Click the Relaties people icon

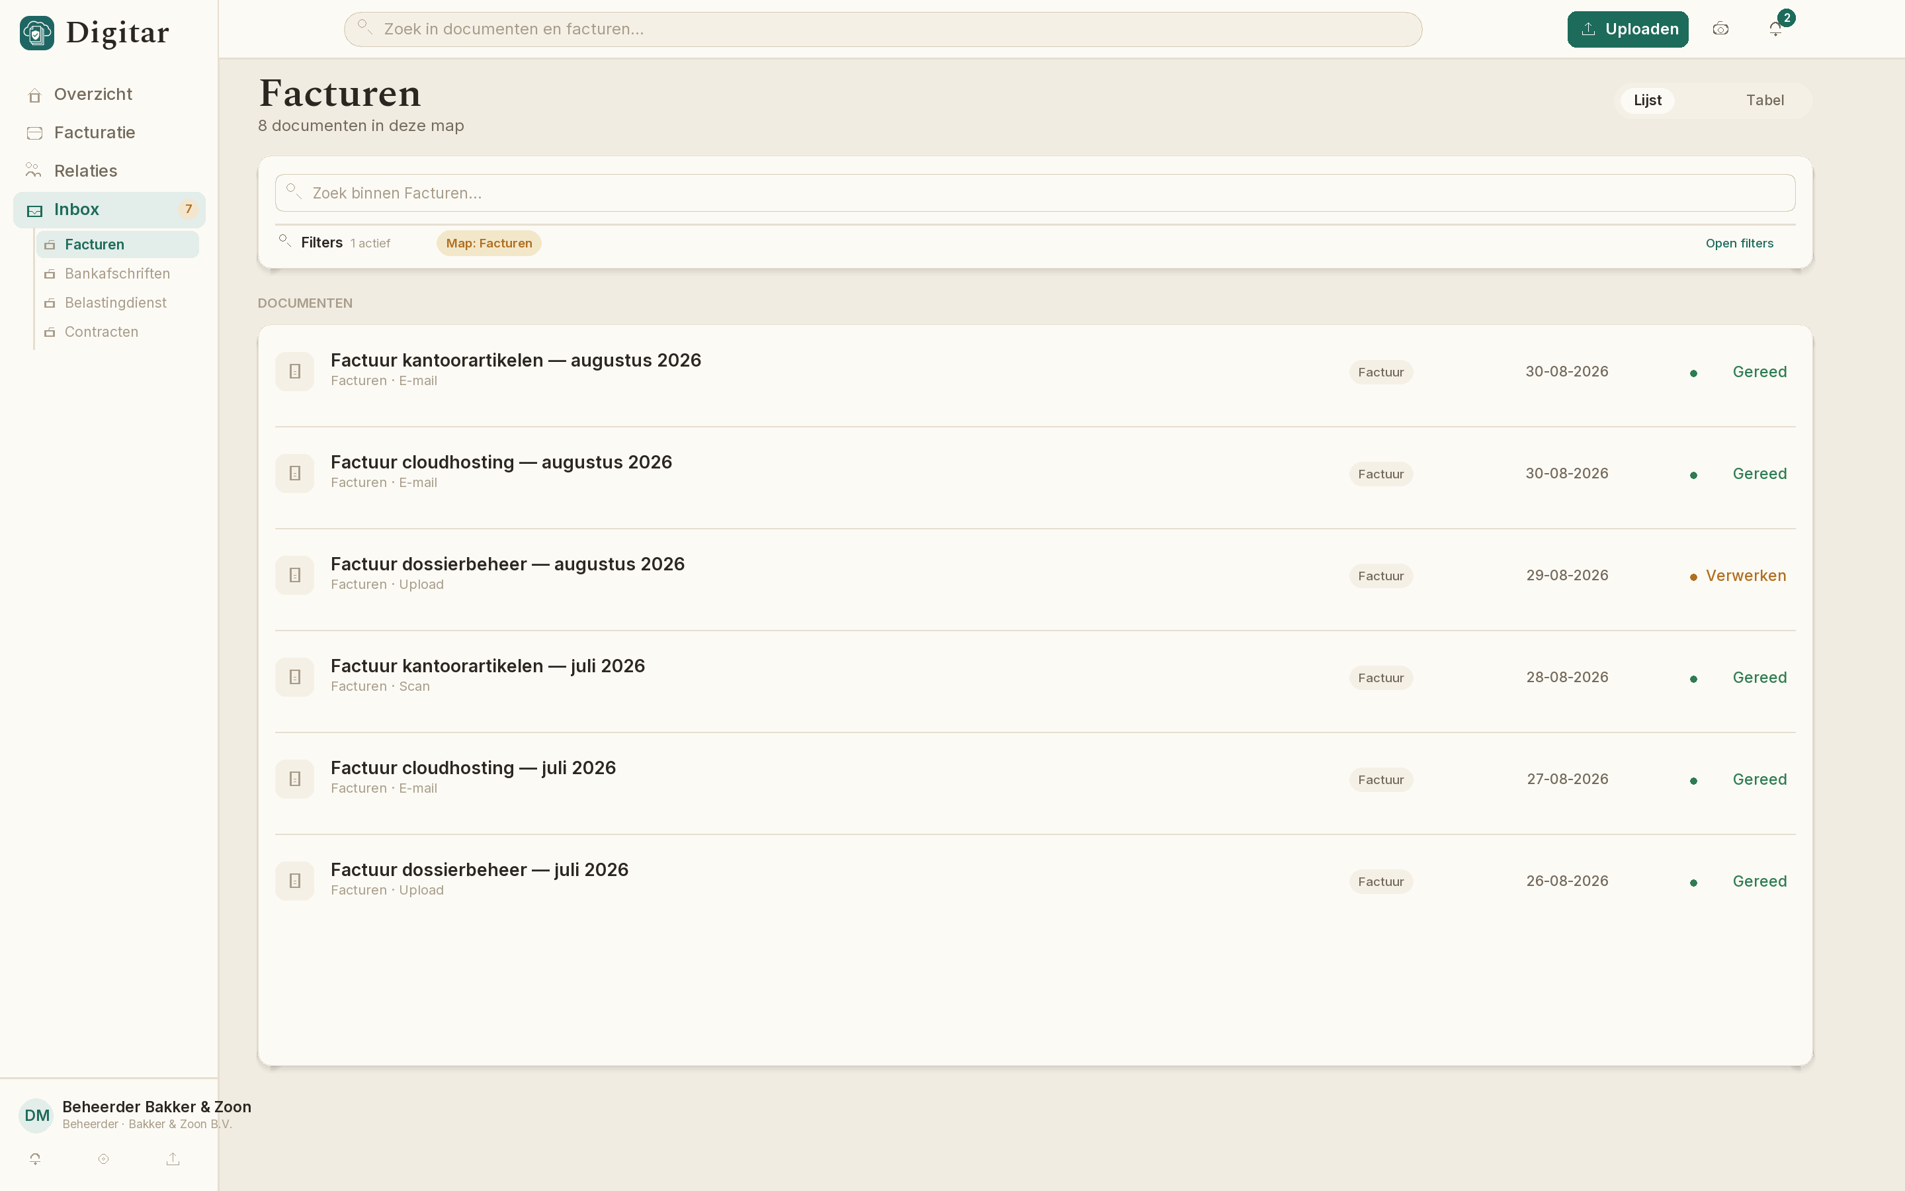pos(33,170)
